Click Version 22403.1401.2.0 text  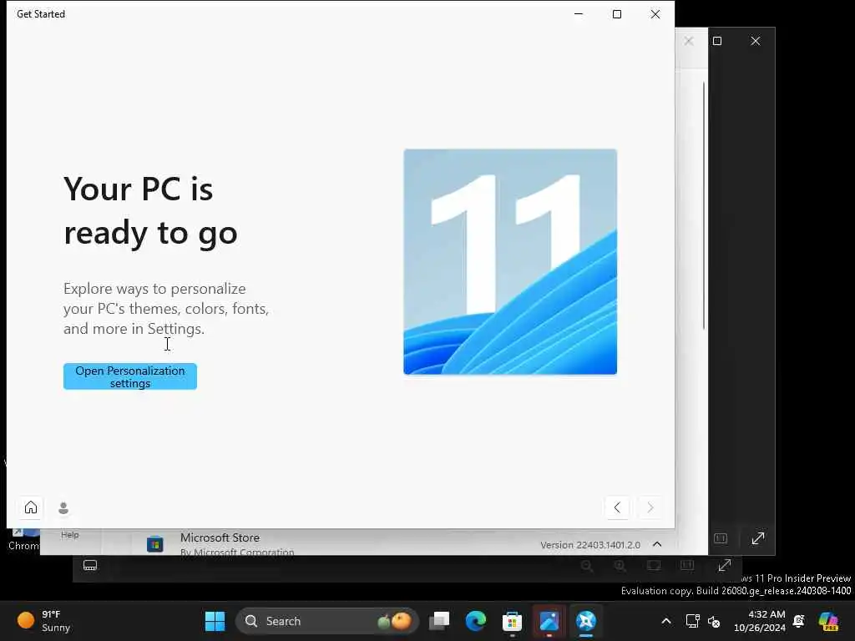coord(590,544)
